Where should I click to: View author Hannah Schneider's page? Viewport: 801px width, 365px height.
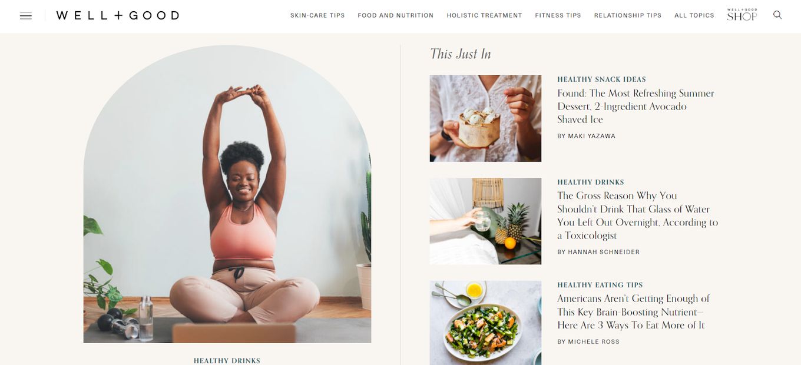coord(598,252)
